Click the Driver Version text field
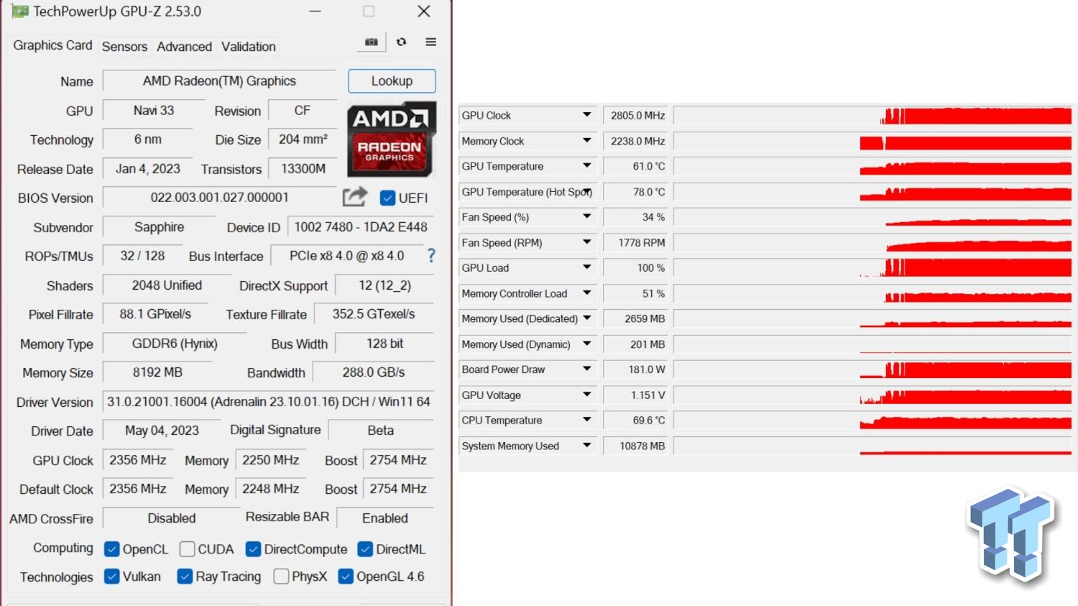This screenshot has height=606, width=1078. point(268,402)
